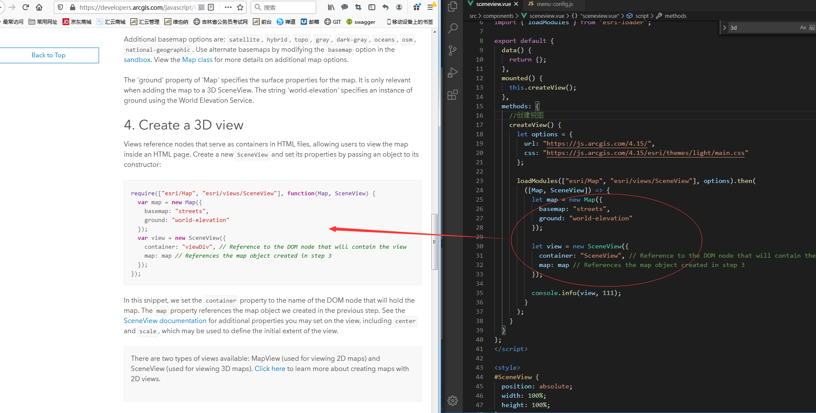The height and width of the screenshot is (413, 816).
Task: Toggle Match Case in find widget
Action: 803,28
